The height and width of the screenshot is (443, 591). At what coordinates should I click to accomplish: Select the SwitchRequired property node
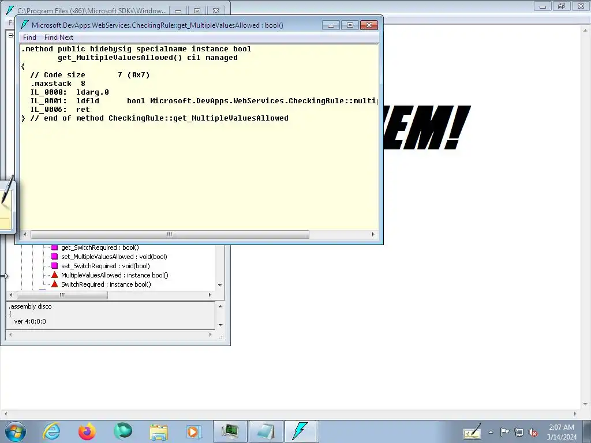(x=106, y=284)
